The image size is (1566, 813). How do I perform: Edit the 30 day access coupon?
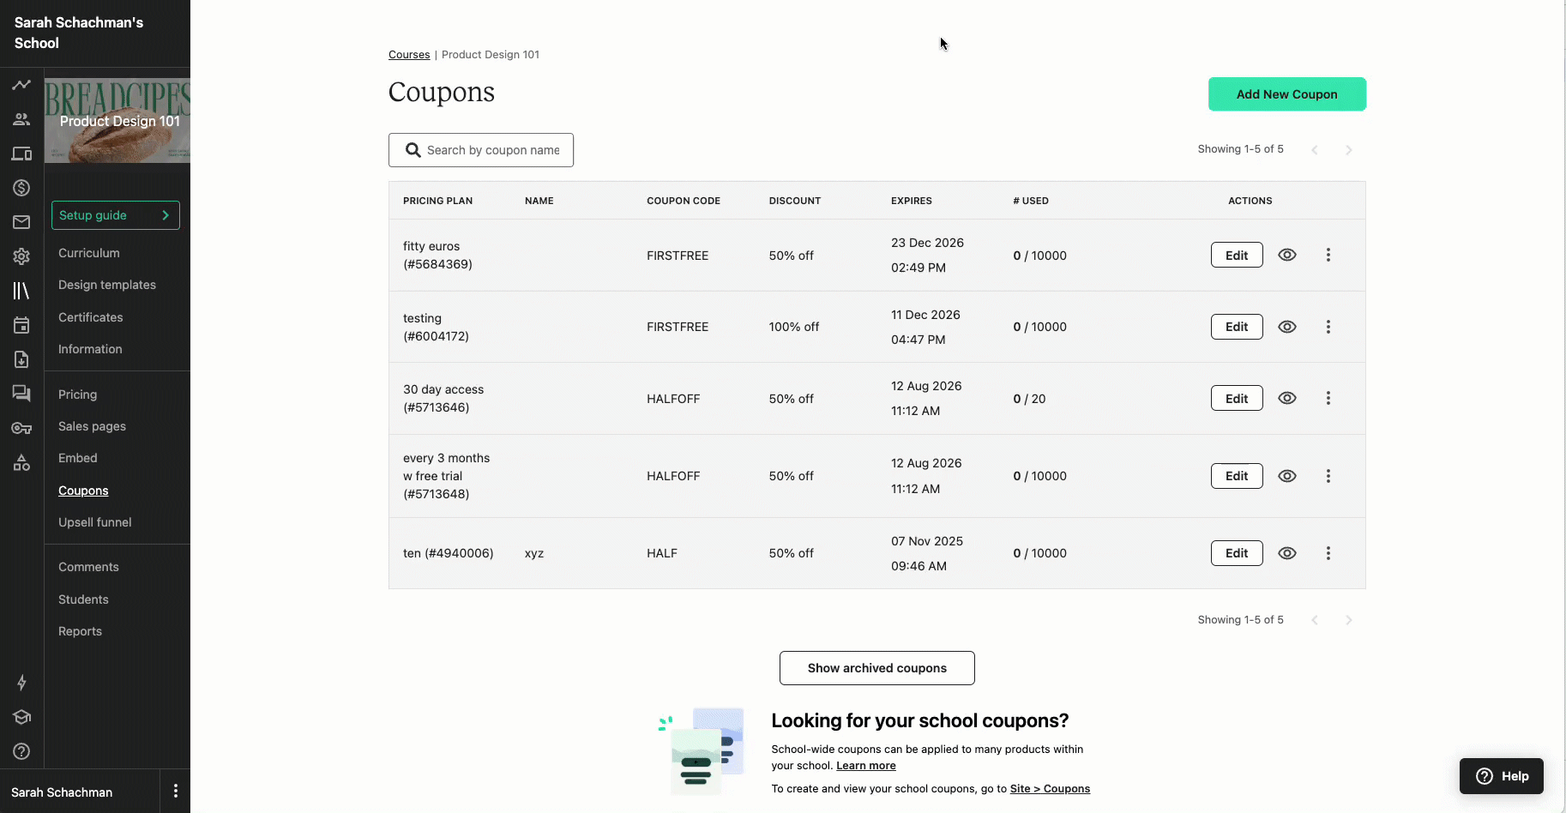pos(1237,398)
